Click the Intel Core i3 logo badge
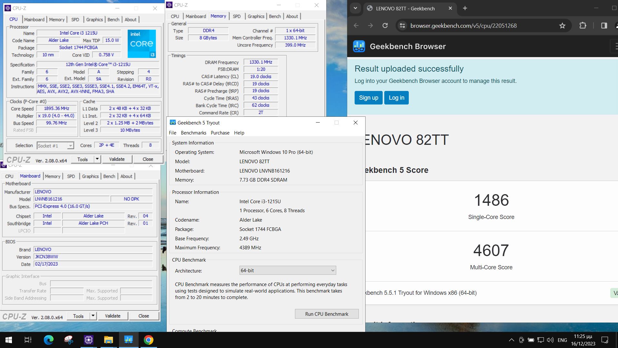Image resolution: width=618 pixels, height=348 pixels. click(x=142, y=44)
